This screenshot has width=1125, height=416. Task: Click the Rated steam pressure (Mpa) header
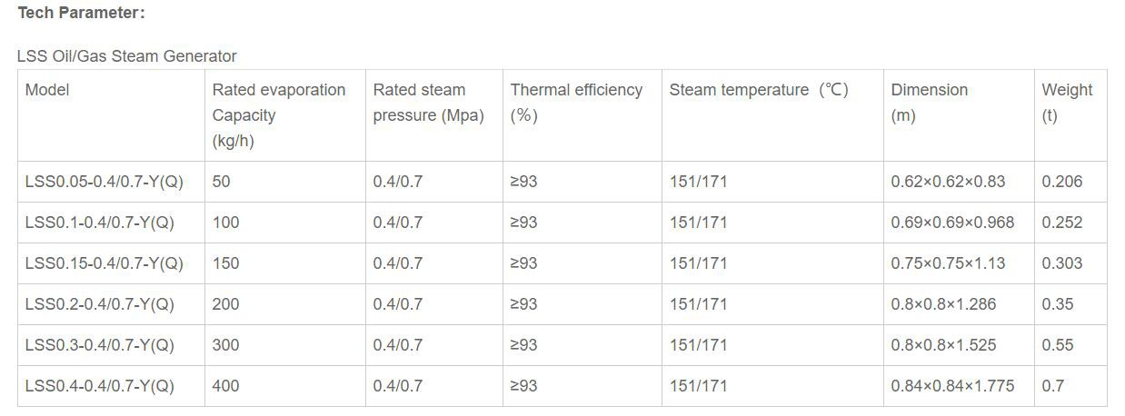coord(428,103)
